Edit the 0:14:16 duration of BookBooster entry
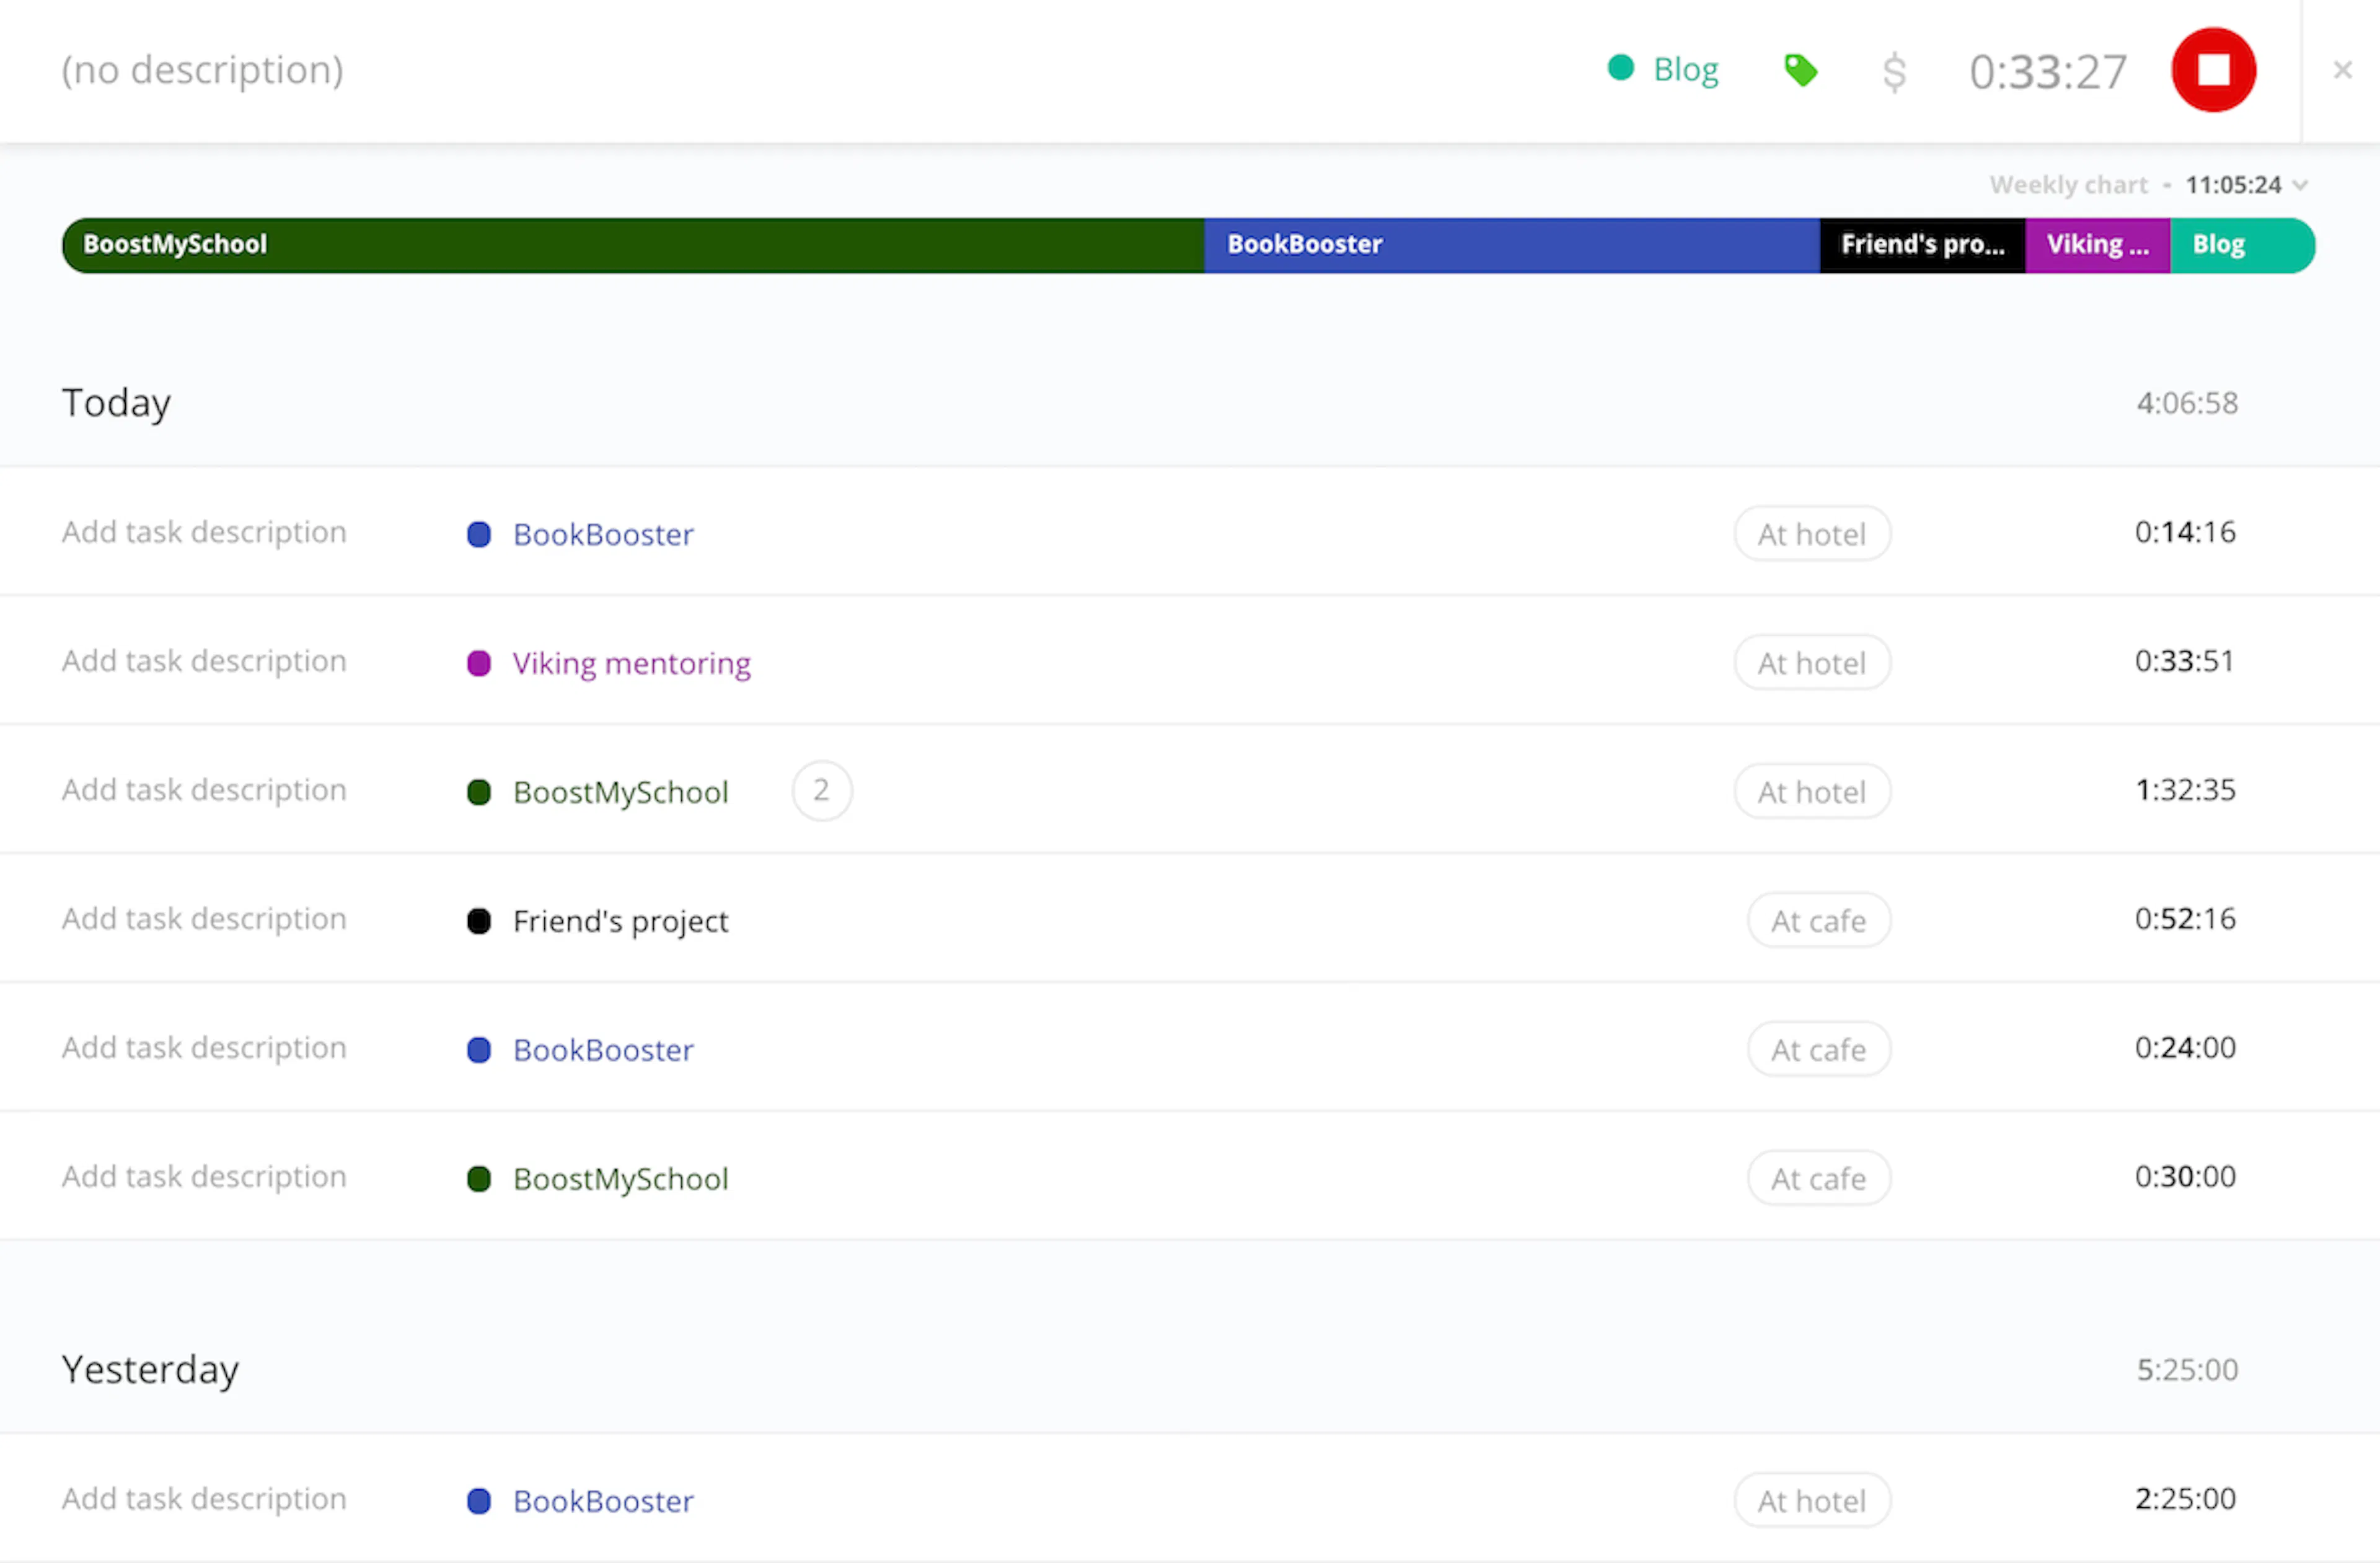The image size is (2380, 1563). pyautogui.click(x=2185, y=533)
